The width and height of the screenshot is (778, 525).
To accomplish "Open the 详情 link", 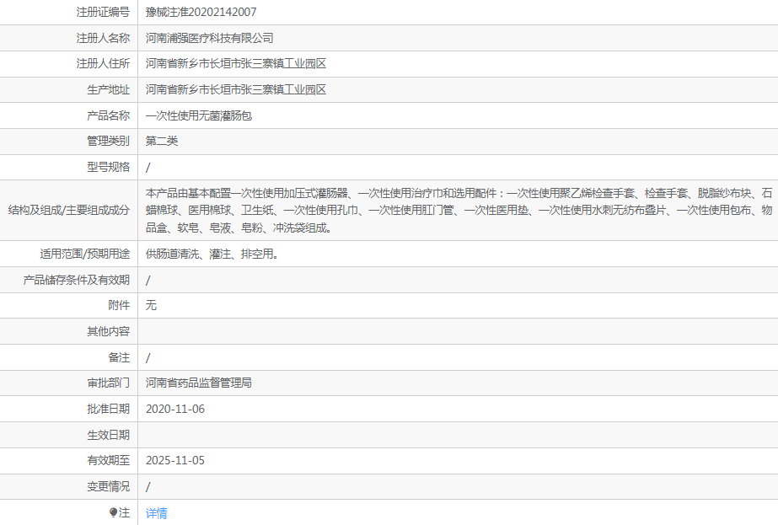I will pos(156,513).
